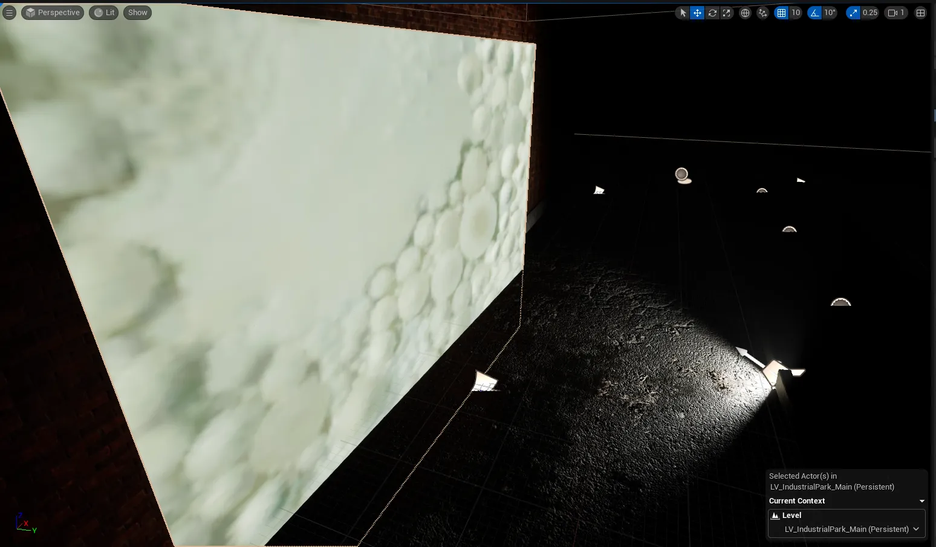The height and width of the screenshot is (547, 936).
Task: Toggle surface snapping icon
Action: click(763, 13)
